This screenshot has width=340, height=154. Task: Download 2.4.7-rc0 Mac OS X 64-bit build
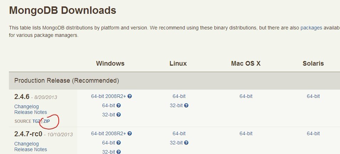click(246, 134)
